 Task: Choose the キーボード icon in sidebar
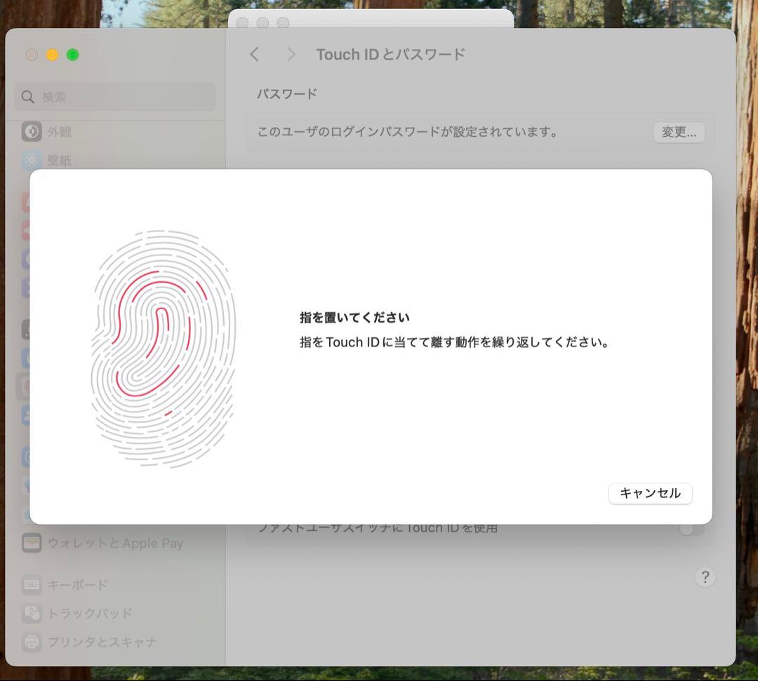pos(32,585)
